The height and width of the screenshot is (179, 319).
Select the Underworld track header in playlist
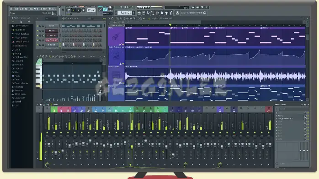[116, 75]
